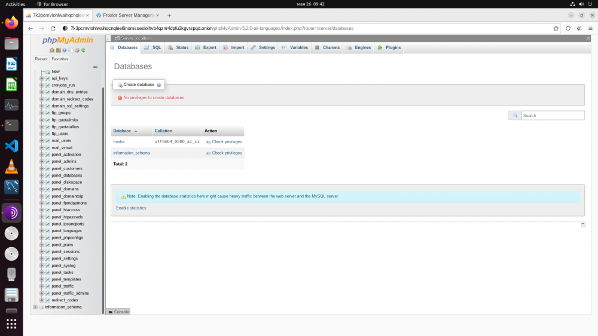Collapse the navigation panel with the arrow button
The width and height of the screenshot is (598, 336).
[x=108, y=38]
